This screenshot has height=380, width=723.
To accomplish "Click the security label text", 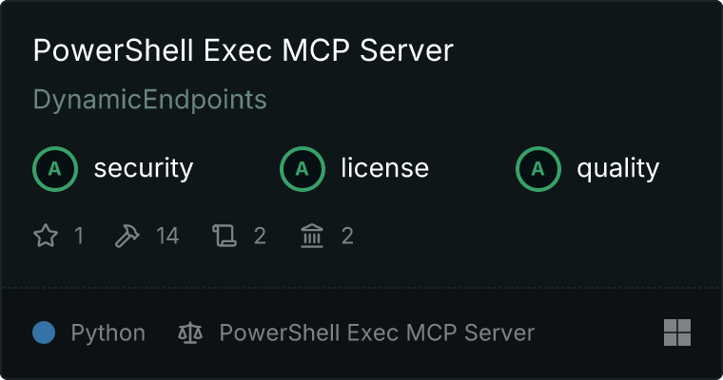I will [144, 168].
